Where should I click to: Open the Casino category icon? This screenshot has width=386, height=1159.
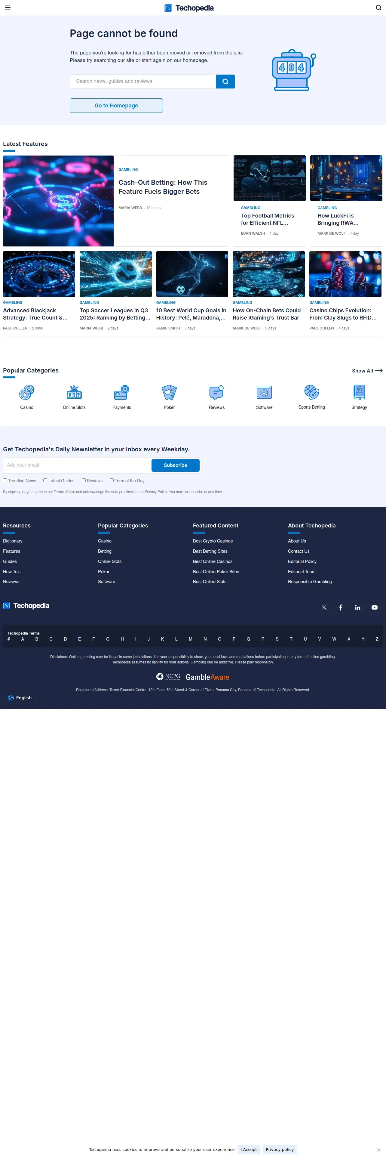pyautogui.click(x=26, y=393)
